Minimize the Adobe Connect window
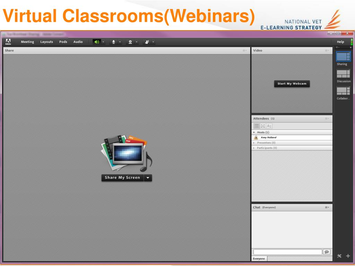The width and height of the screenshot is (355, 266). point(331,33)
